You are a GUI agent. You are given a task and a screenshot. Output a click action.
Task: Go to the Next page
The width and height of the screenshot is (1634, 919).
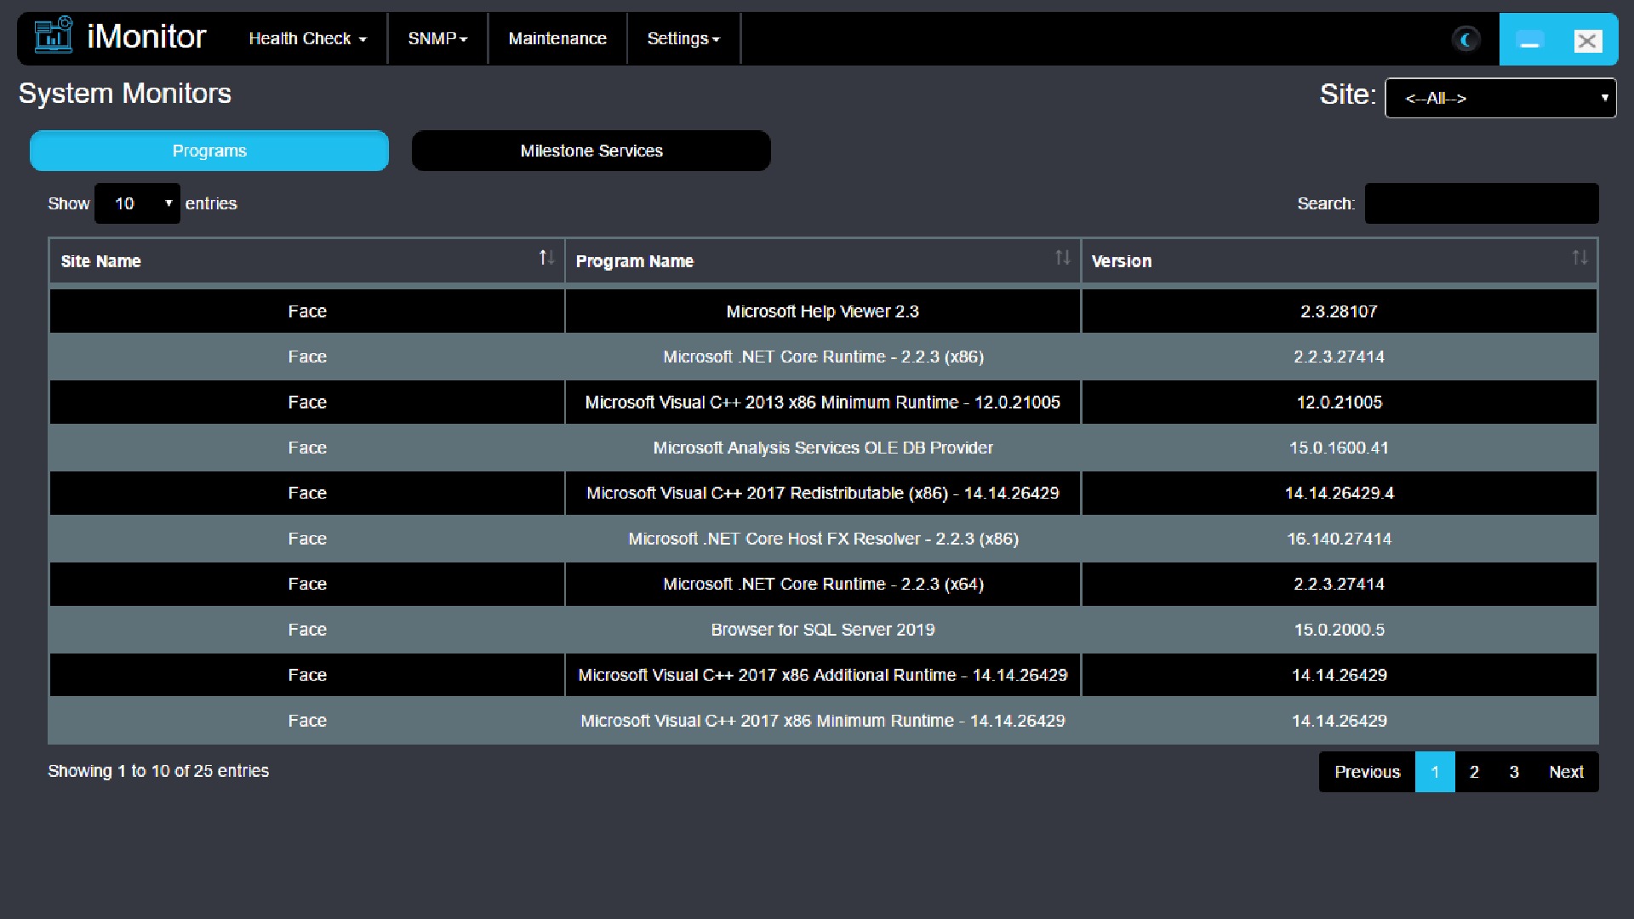click(1566, 772)
